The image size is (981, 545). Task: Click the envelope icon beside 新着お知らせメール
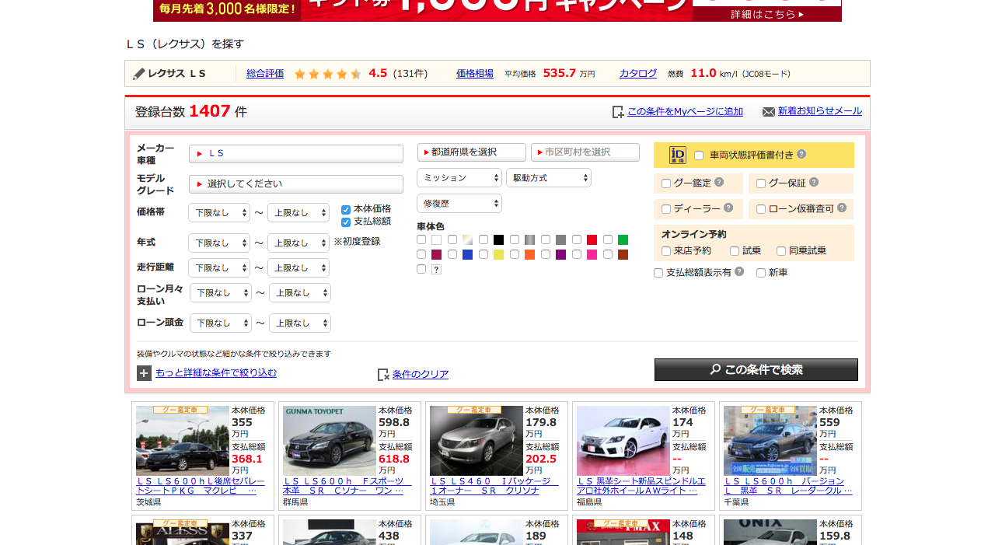pos(770,111)
